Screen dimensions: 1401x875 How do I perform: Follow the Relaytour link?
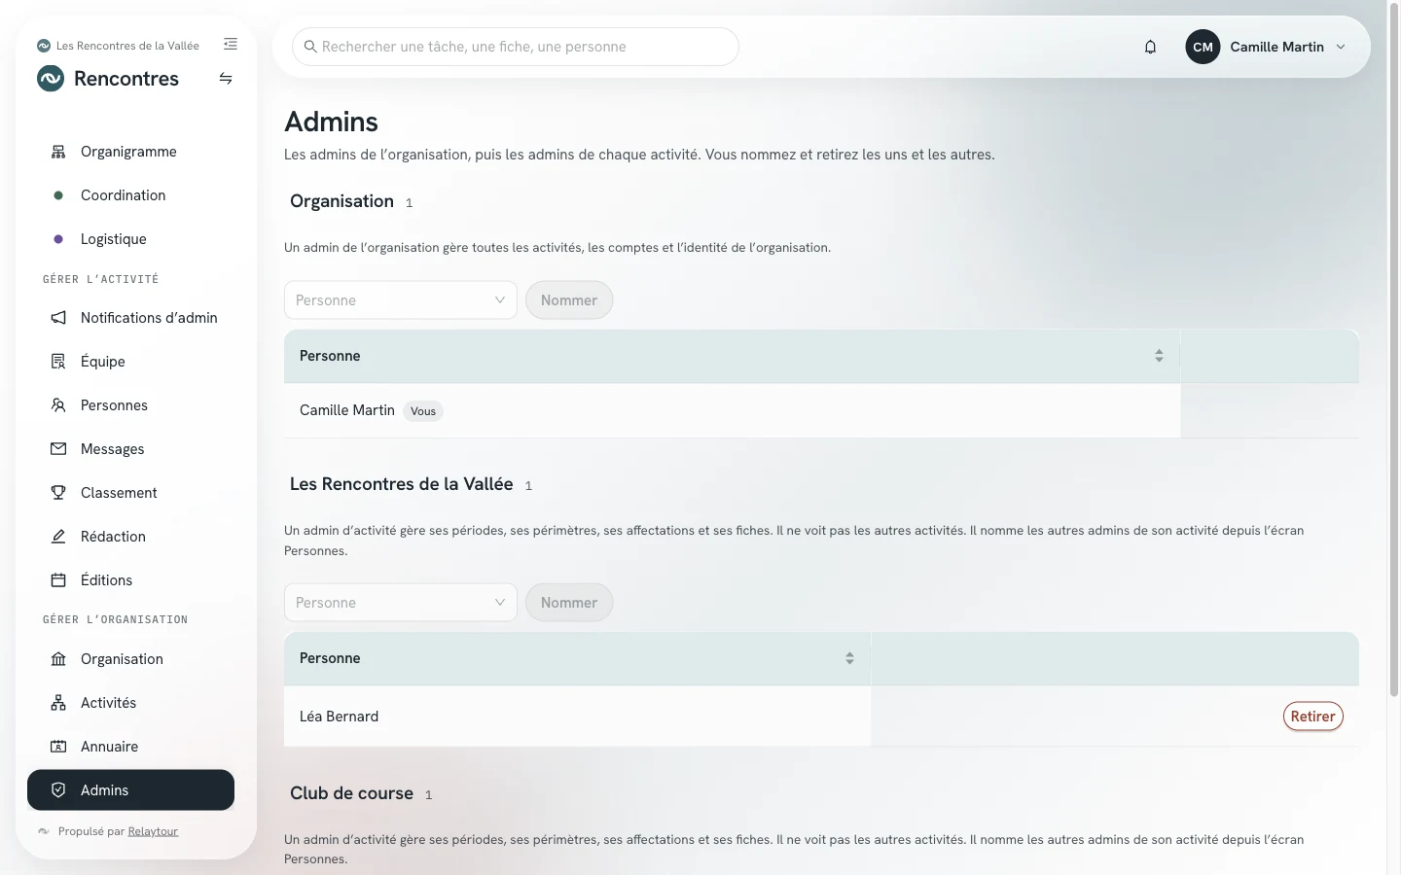(x=153, y=831)
